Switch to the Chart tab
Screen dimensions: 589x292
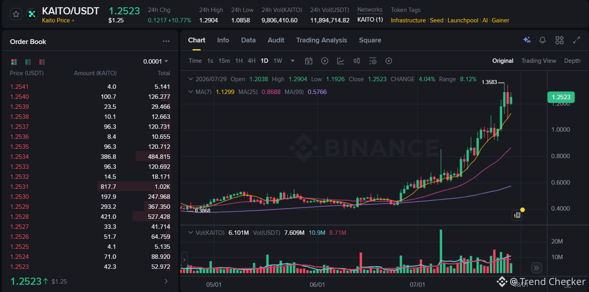coord(197,40)
